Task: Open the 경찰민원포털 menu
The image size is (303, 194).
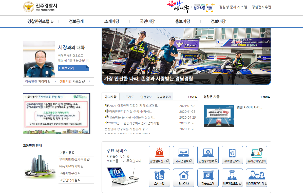Action: (x=41, y=21)
